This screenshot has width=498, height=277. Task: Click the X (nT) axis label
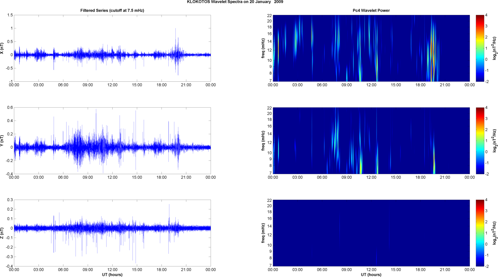(x=2, y=48)
